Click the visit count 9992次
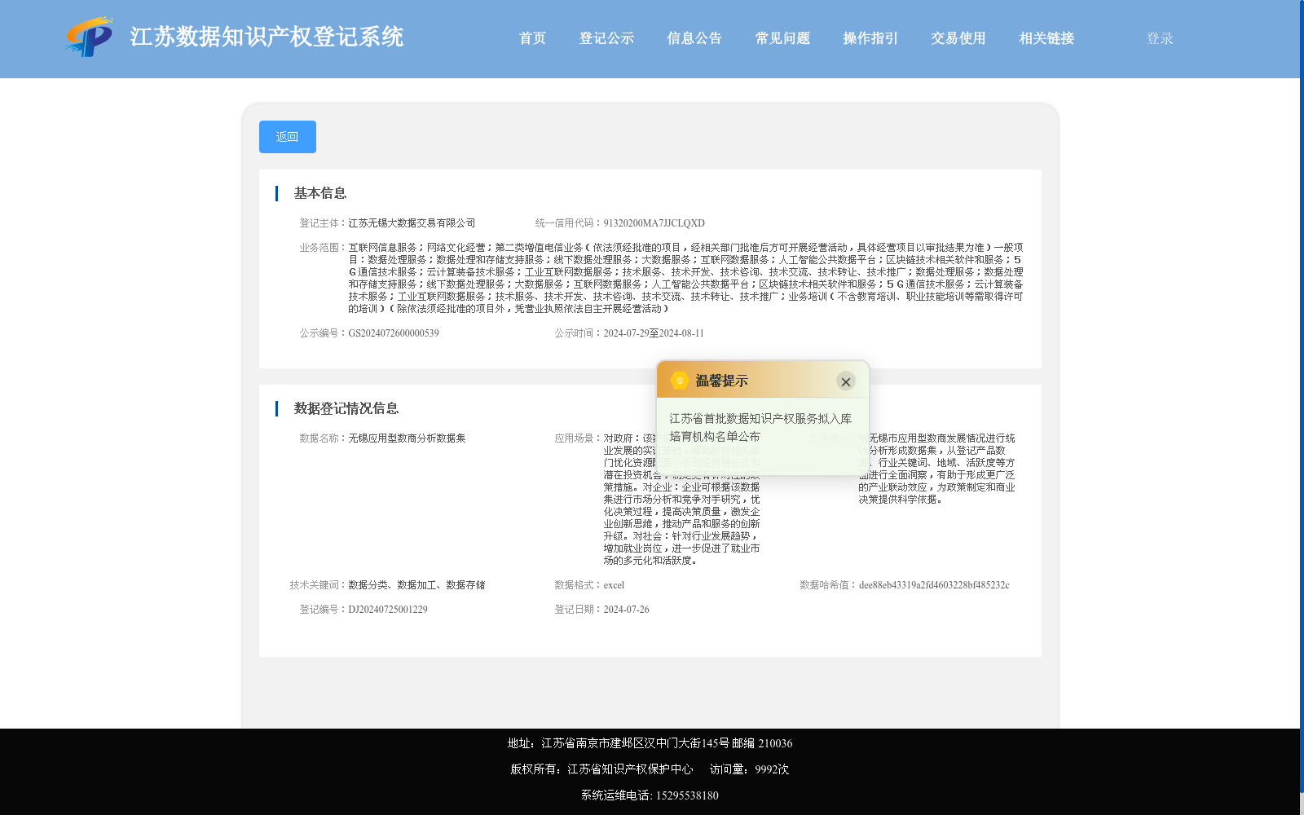The width and height of the screenshot is (1304, 815). click(772, 769)
